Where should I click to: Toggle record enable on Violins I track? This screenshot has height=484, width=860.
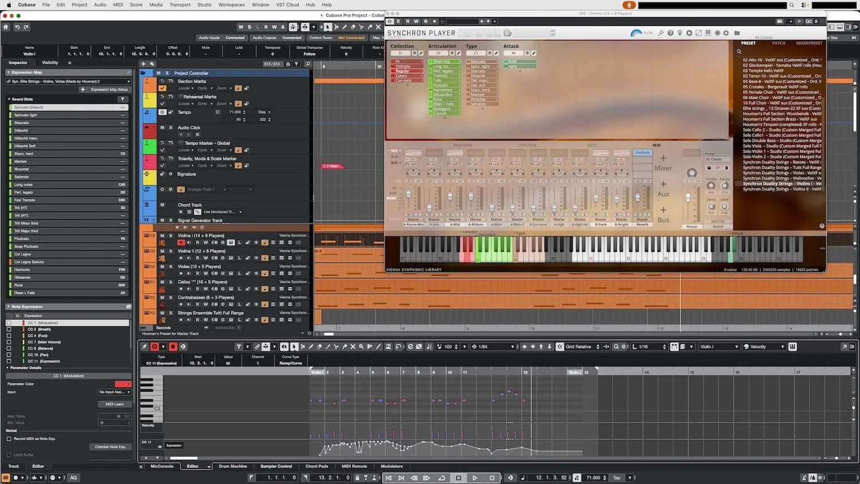181,243
